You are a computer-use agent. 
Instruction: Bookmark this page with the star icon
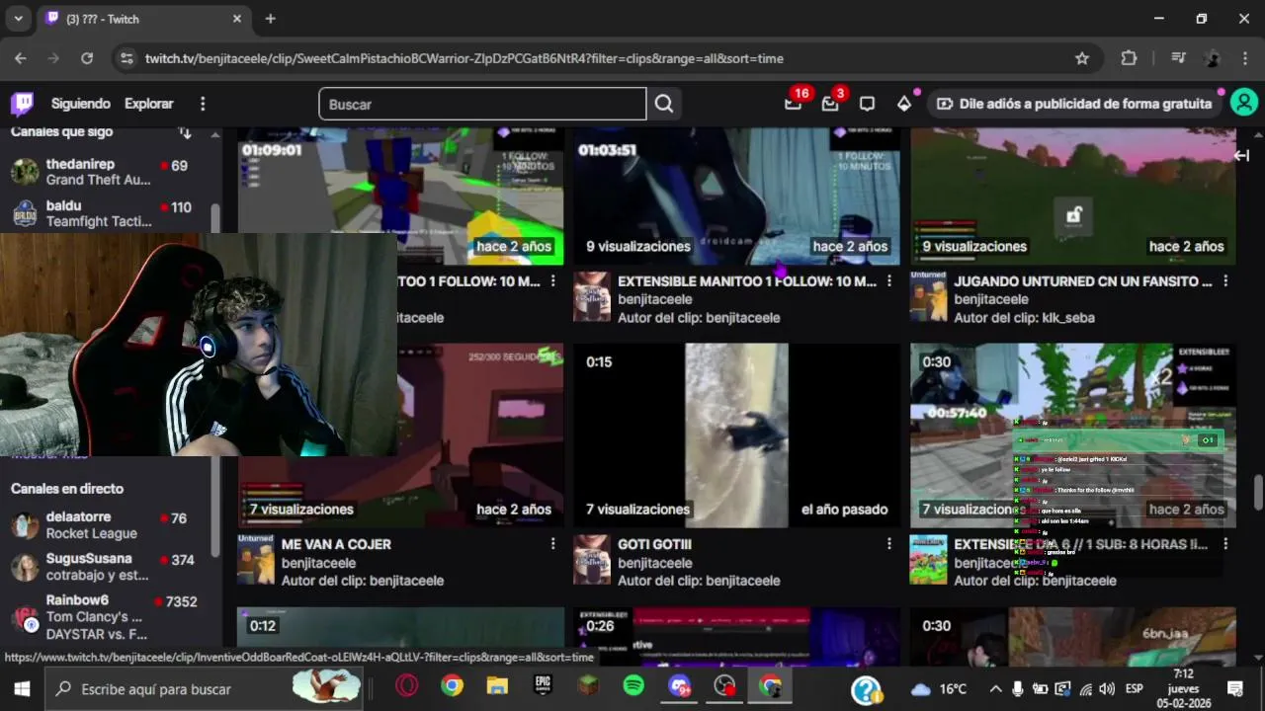pyautogui.click(x=1082, y=58)
